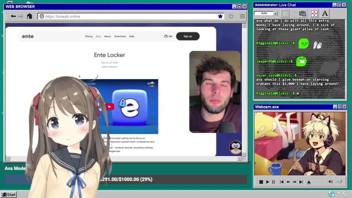Select the marquee selection tool in Live Chat
Viewport: 352px width, 198px height.
coord(285,13)
